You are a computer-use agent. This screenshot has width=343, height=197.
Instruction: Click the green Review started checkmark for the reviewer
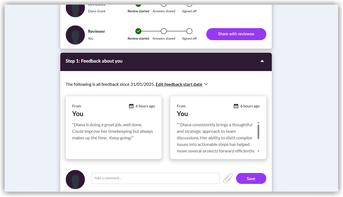(138, 31)
